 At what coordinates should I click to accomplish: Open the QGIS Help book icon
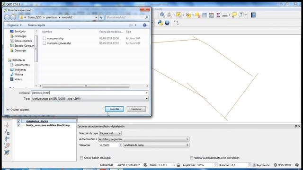pos(253,15)
